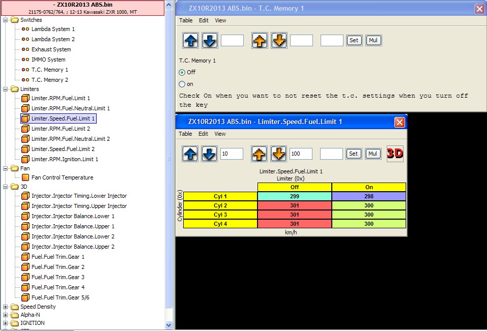The image size is (487, 331).
Task: Open the Lambda System 1 switch
Action: pyautogui.click(x=53, y=29)
